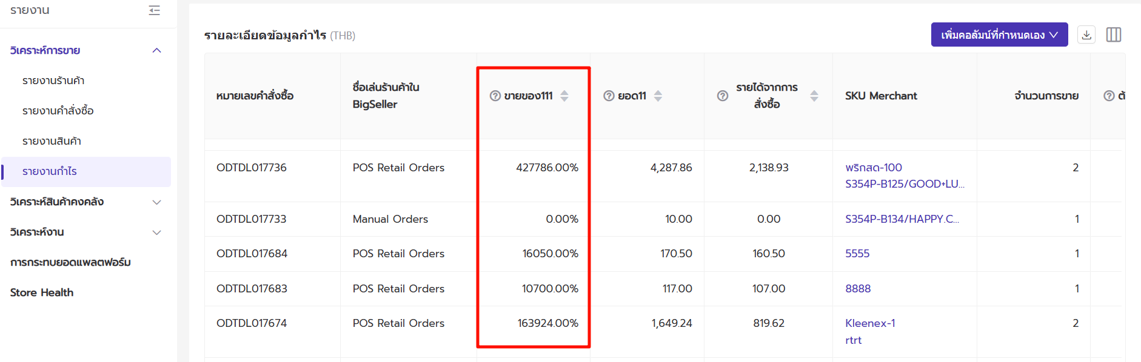Image resolution: width=1141 pixels, height=362 pixels.
Task: Open the column settings icon
Action: pyautogui.click(x=1113, y=35)
